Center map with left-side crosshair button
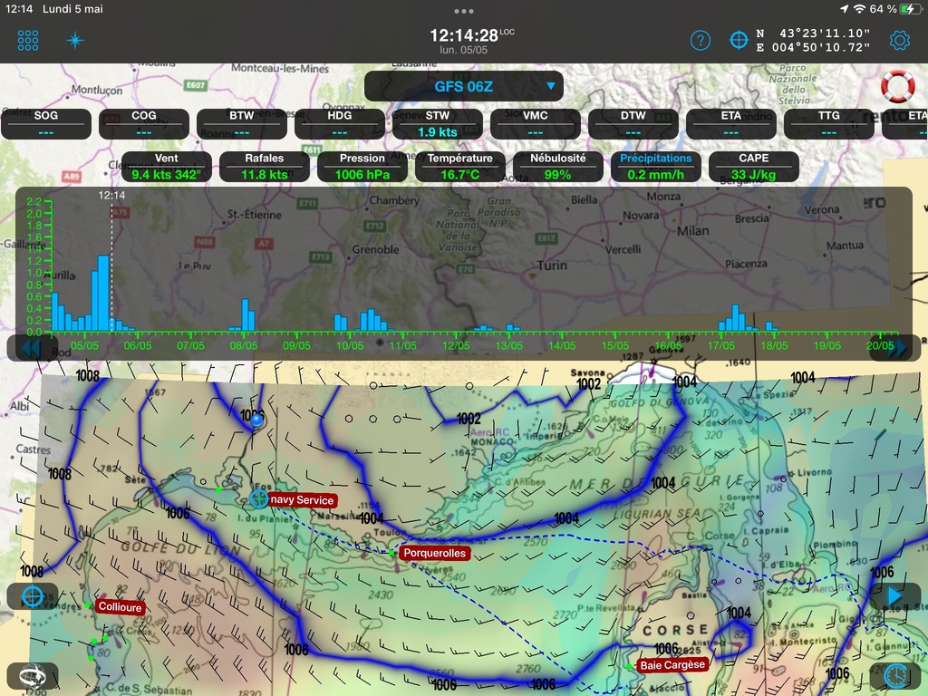The image size is (928, 696). (33, 596)
